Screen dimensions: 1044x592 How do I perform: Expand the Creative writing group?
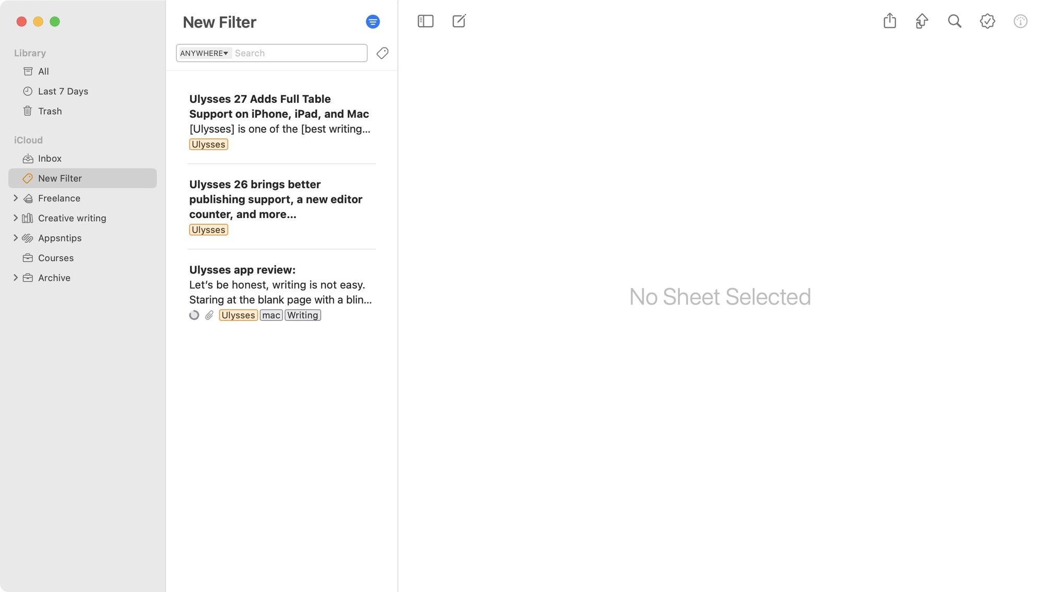tap(14, 218)
